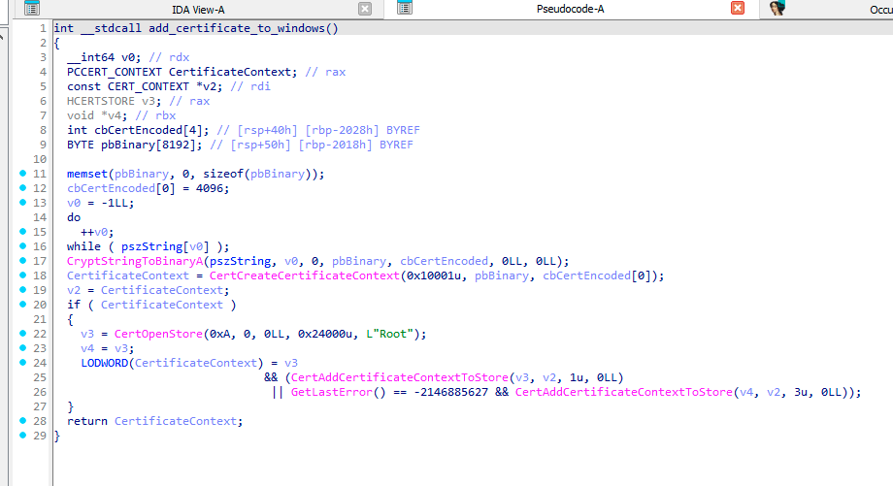Click cbCertEncoded[0] = 4096 assignment
This screenshot has width=893, height=486.
(149, 188)
